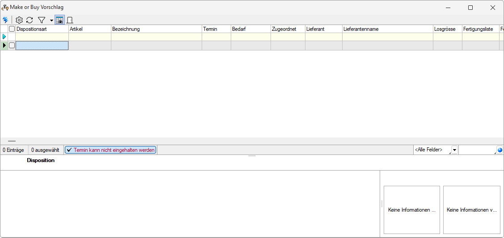Click the first 'Keine Informationen' panel
This screenshot has width=504, height=238.
click(411, 210)
